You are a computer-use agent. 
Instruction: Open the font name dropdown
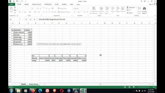point(31,9)
